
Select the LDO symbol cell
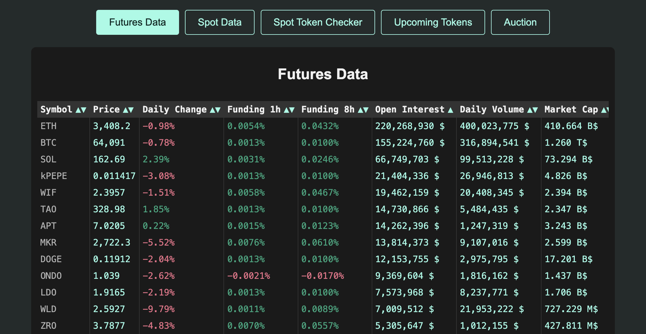(x=48, y=292)
